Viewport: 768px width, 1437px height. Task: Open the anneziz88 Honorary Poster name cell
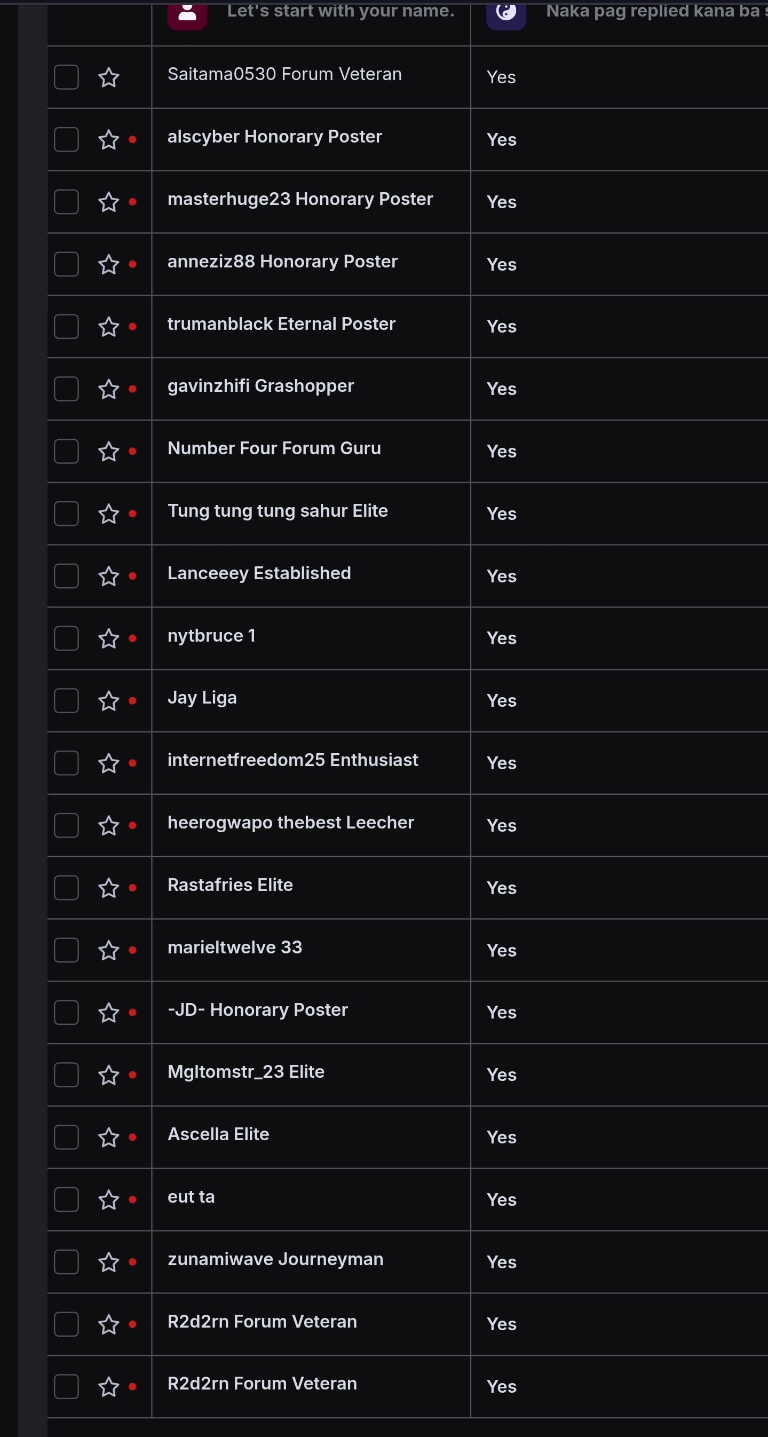pyautogui.click(x=311, y=264)
